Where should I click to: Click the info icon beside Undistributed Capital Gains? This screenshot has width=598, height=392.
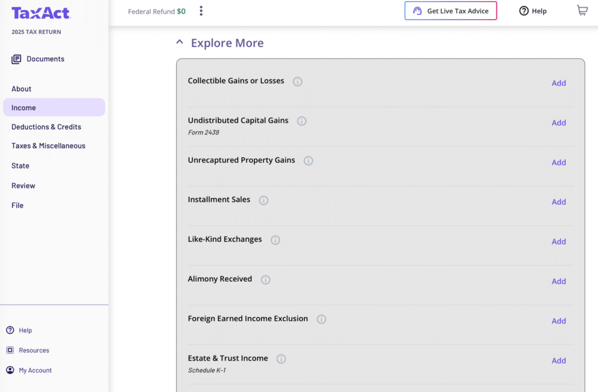point(301,121)
